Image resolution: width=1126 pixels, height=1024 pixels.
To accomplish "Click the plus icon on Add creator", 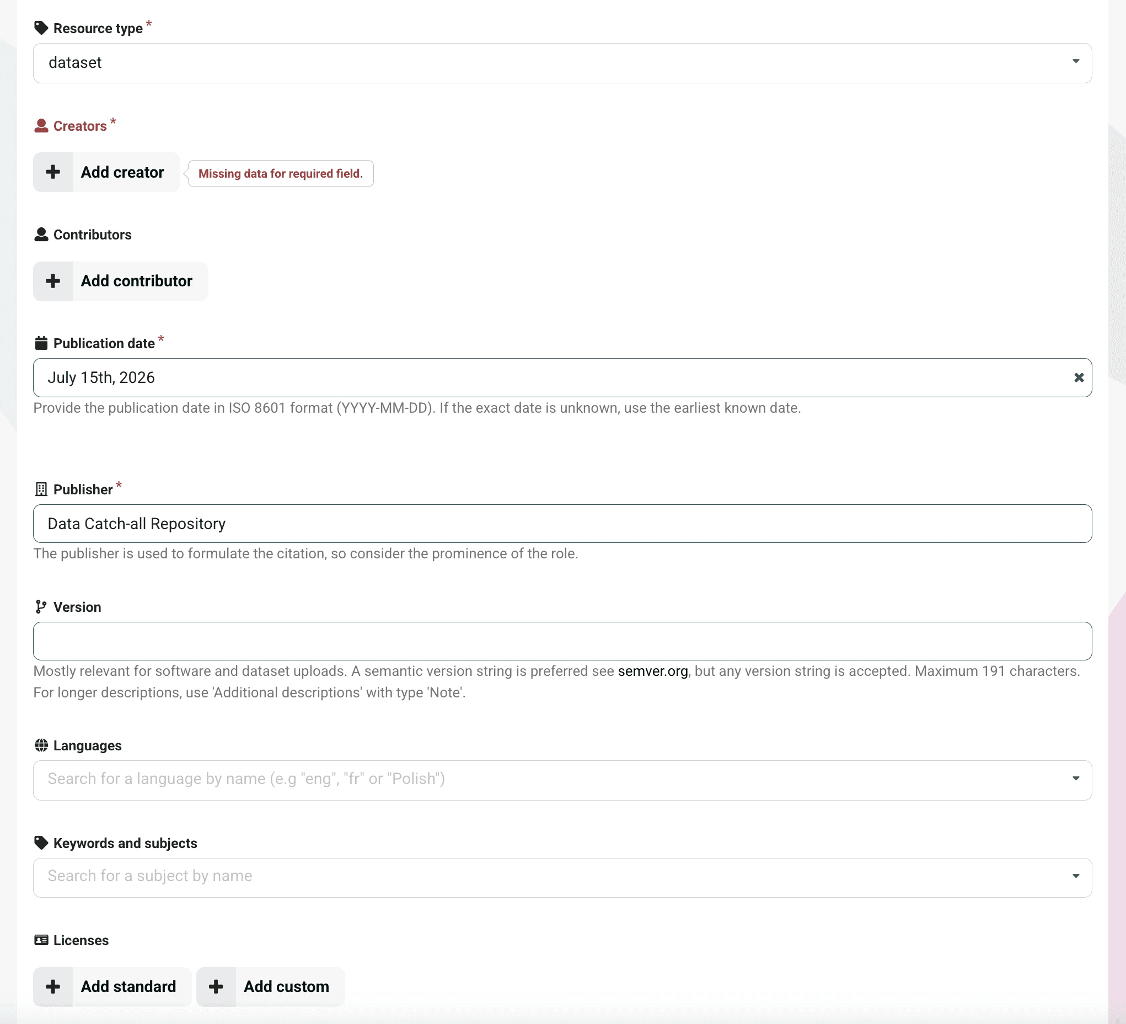I will click(x=53, y=172).
